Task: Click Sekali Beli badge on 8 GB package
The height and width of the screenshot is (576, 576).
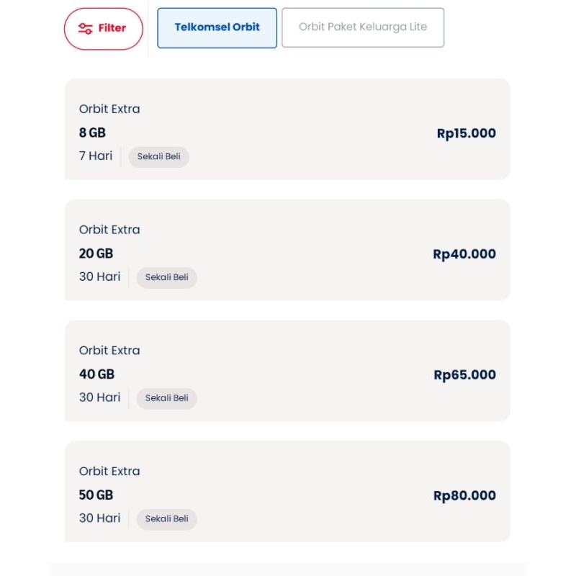Action: [x=158, y=156]
